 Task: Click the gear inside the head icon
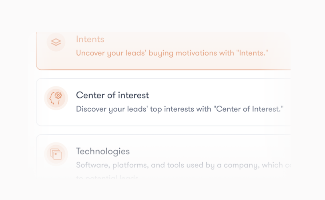click(x=58, y=95)
